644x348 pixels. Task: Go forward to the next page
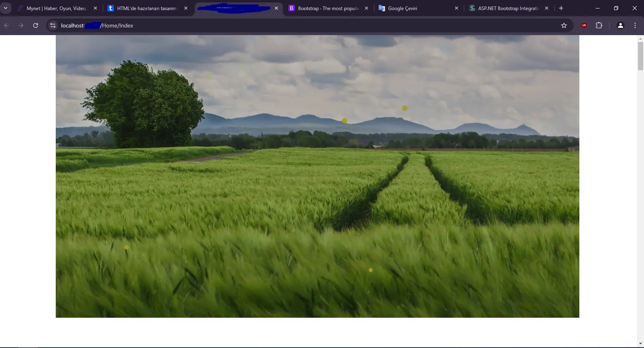click(21, 25)
